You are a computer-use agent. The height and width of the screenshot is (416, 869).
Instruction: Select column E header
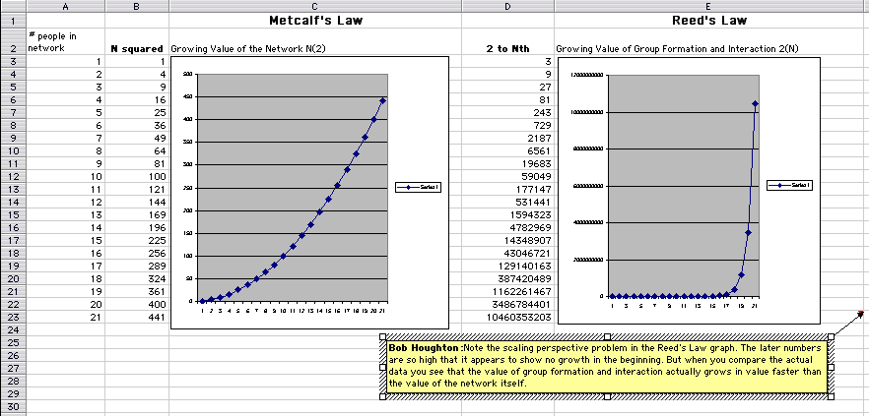710,7
